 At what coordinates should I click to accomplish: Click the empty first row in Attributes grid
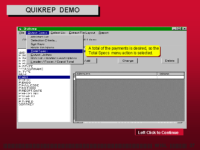pyautogui.click(x=116, y=77)
